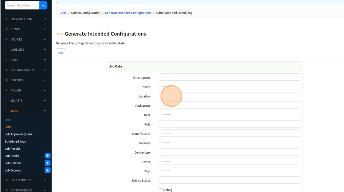Click the search magnifier icon button
344x192 pixels.
(43, 5)
